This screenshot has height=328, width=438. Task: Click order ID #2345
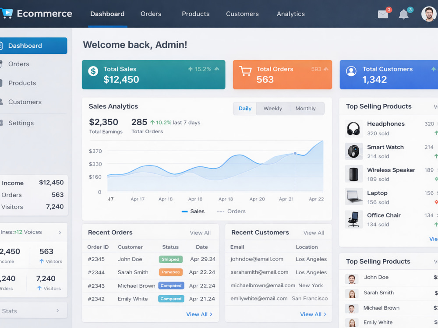[96, 259]
